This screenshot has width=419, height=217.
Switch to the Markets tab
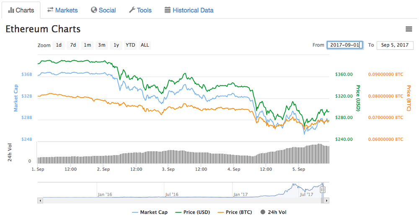point(62,10)
